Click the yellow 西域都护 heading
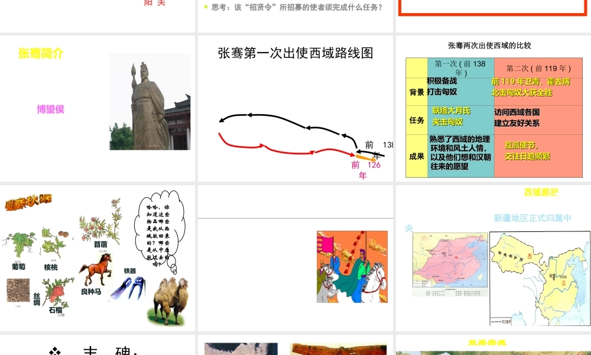 541,192
